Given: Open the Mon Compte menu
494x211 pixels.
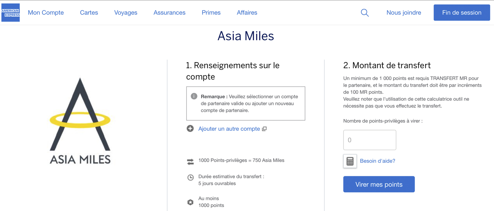Looking at the screenshot, I should point(46,13).
